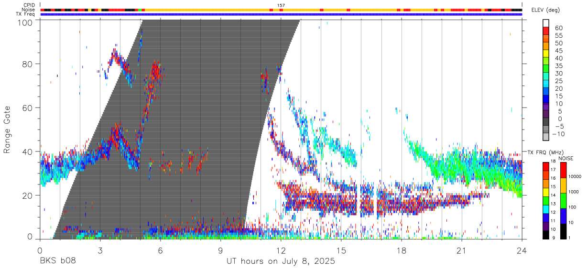
Task: Click NOISE legend value 1000
Action: [575, 192]
